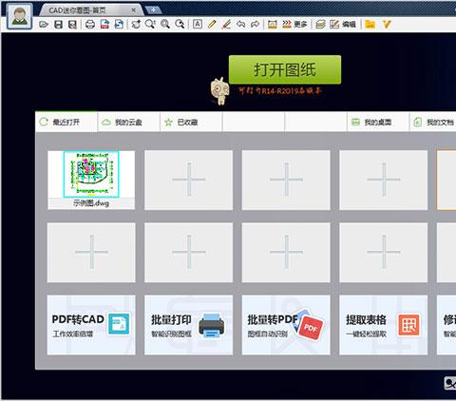Viewport: 456px width, 401px height.
Task: Click the customer service icon at bottom right
Action: click(449, 384)
